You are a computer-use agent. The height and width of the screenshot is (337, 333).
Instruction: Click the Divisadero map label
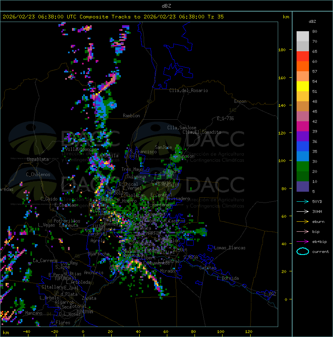point(178,199)
